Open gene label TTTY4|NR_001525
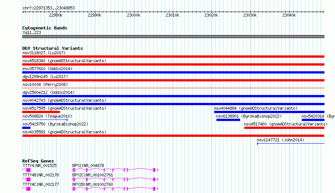Screen dimensions: 335x193 [40, 165]
